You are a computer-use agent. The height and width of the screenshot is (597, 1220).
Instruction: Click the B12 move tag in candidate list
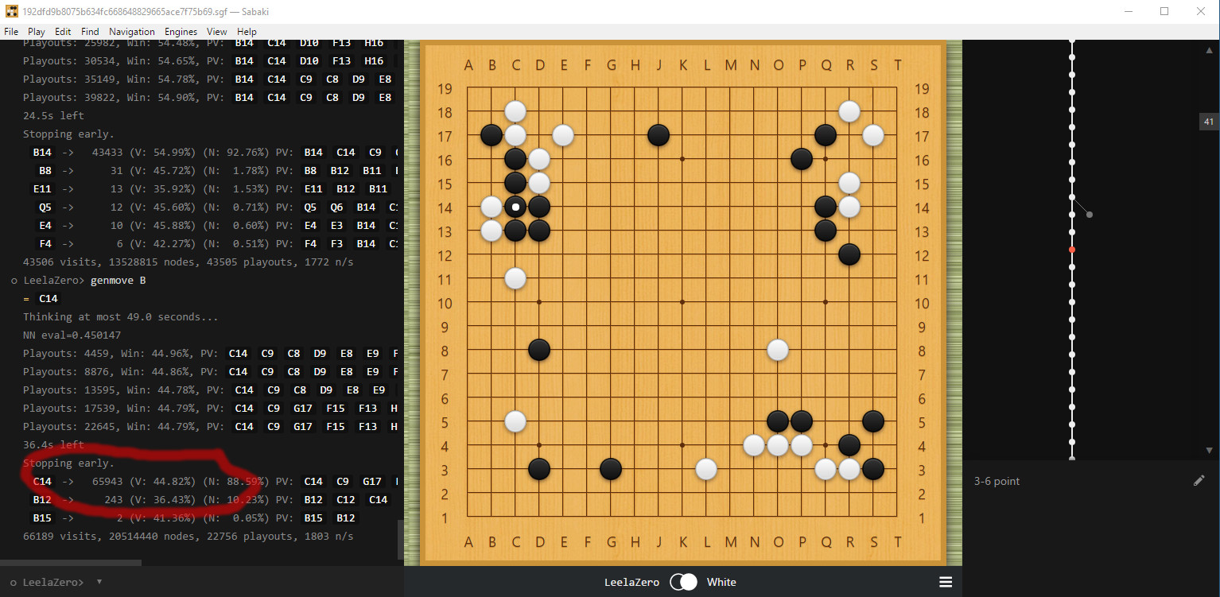(x=42, y=499)
